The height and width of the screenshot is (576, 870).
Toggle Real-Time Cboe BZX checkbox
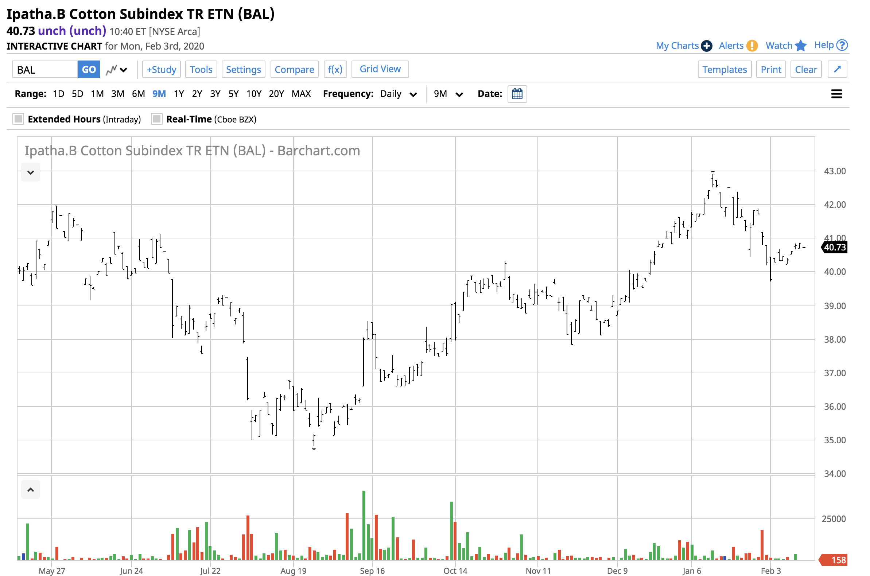[157, 119]
